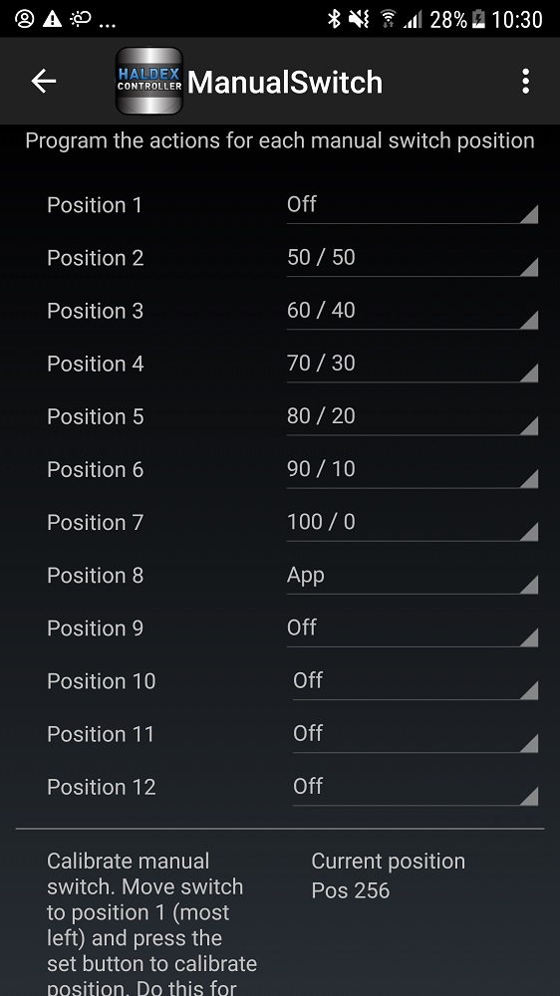Image resolution: width=560 pixels, height=996 pixels.
Task: Tap the ManualSwitch title text
Action: pyautogui.click(x=285, y=82)
